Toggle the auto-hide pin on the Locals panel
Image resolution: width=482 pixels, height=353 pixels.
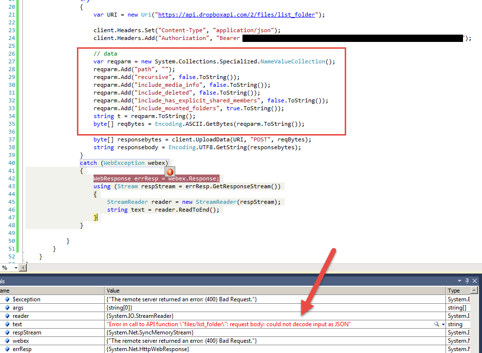tap(467, 281)
